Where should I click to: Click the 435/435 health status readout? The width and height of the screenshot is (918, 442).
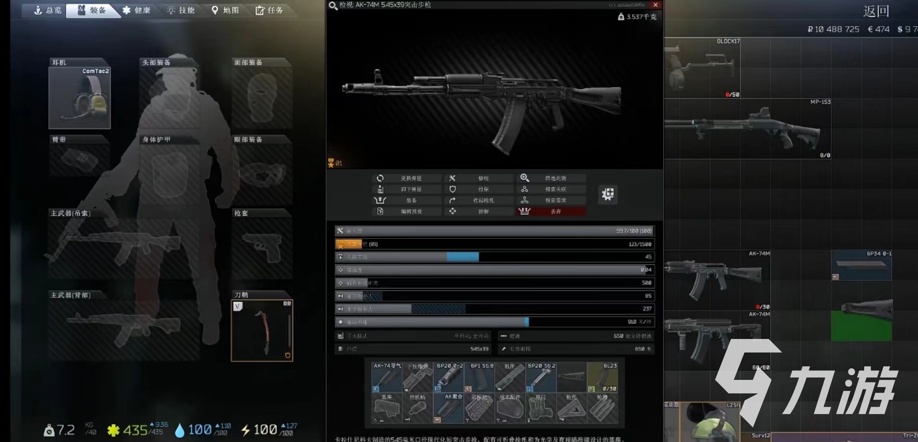tap(138, 430)
